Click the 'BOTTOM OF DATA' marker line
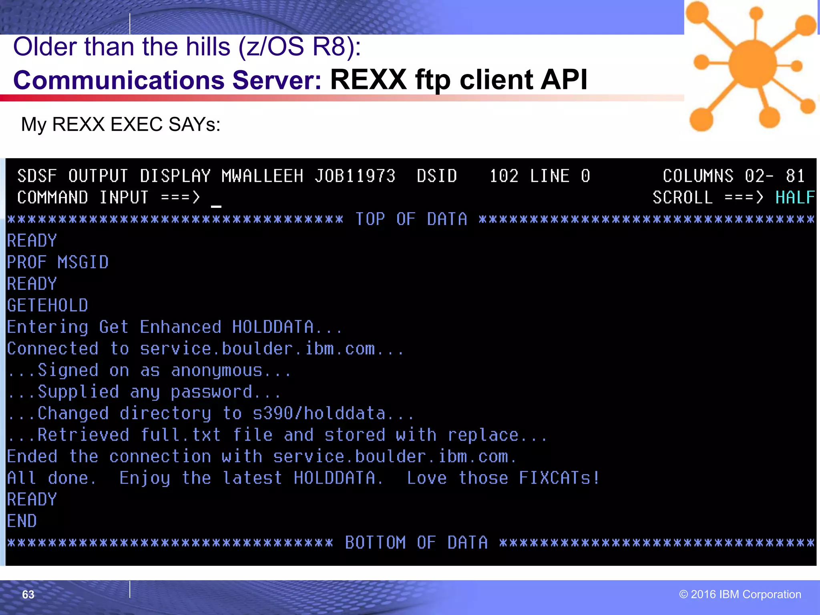The image size is (820, 615). click(x=411, y=543)
